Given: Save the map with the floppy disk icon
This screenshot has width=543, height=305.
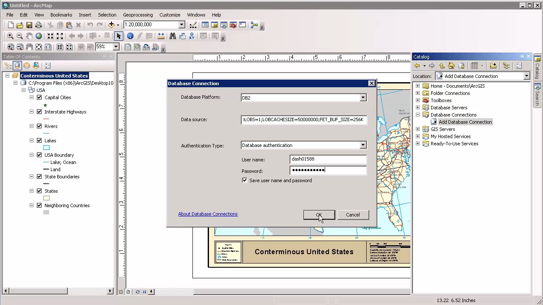Looking at the screenshot, I should click(29, 25).
